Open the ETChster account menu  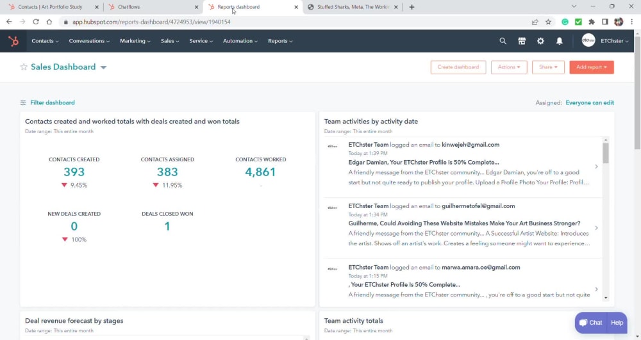pyautogui.click(x=615, y=41)
